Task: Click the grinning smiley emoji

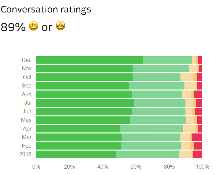Action: click(x=34, y=26)
